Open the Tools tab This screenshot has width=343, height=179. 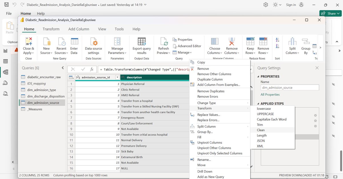[119, 29]
